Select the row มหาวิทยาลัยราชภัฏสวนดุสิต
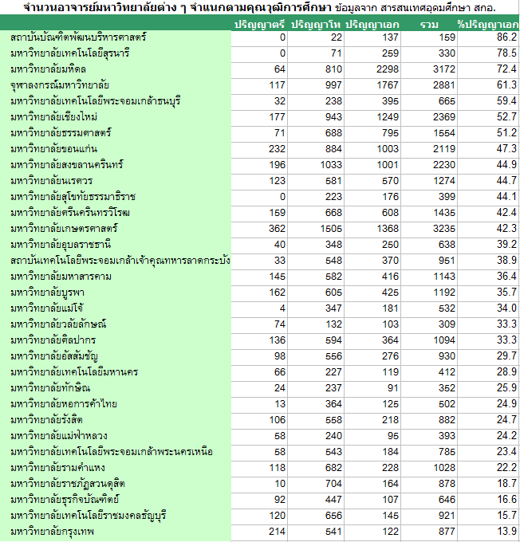The height and width of the screenshot is (542, 520). pos(259,484)
